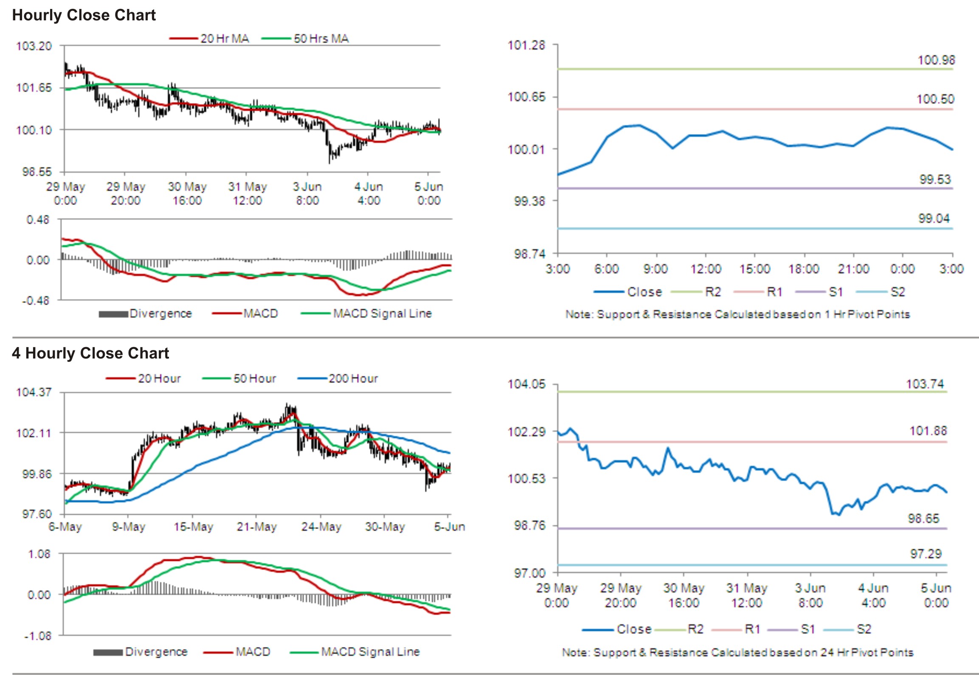Click the 102.11 axis value
This screenshot has height=675, width=979.
click(34, 433)
